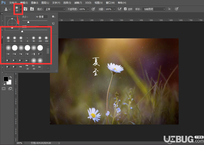Select the recent brush labeled 200
This screenshot has height=145, width=204.
(40, 39)
